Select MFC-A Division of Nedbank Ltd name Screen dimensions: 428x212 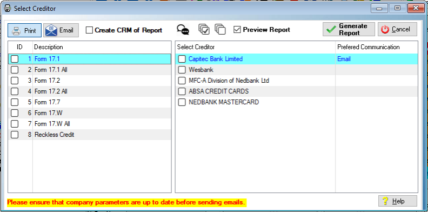[x=229, y=81]
